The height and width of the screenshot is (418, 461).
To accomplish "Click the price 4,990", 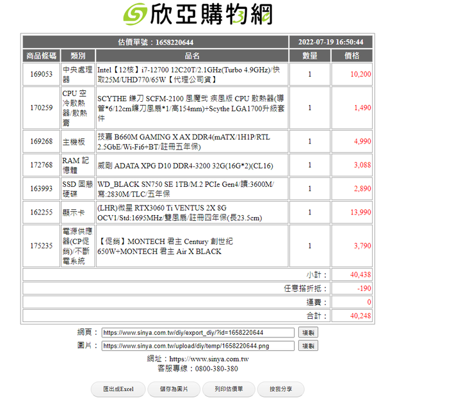I will [362, 141].
